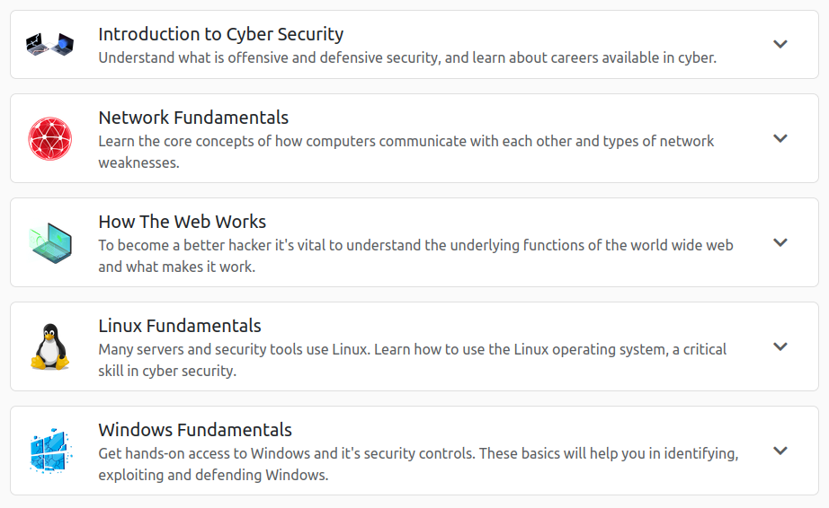
Task: Open the Windows Fundamentals dropdown chevron
Action: tap(780, 451)
